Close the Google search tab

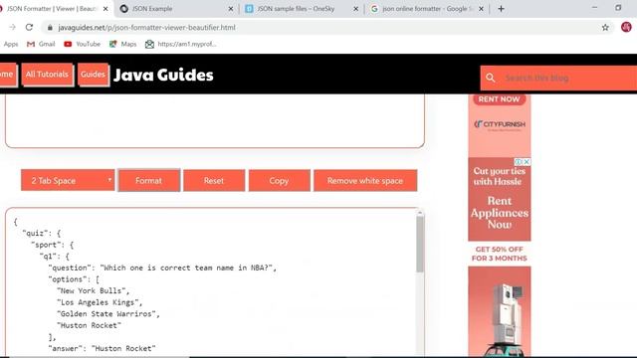481,9
